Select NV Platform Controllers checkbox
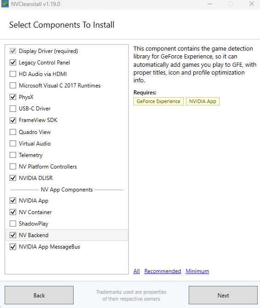The image size is (260, 308). click(x=13, y=167)
